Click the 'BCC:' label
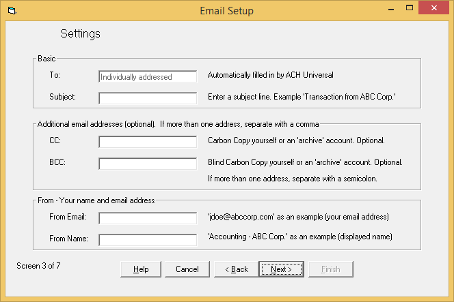 point(57,162)
